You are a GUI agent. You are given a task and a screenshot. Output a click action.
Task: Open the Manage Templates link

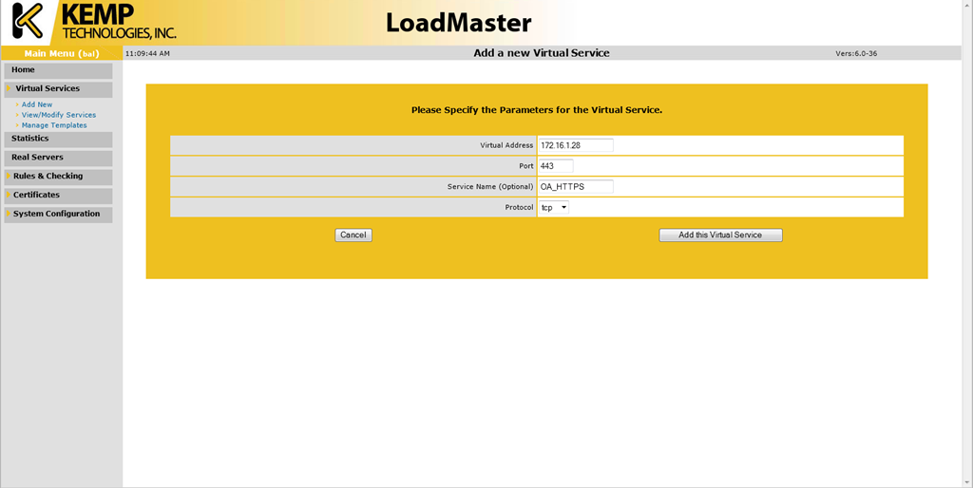point(54,125)
